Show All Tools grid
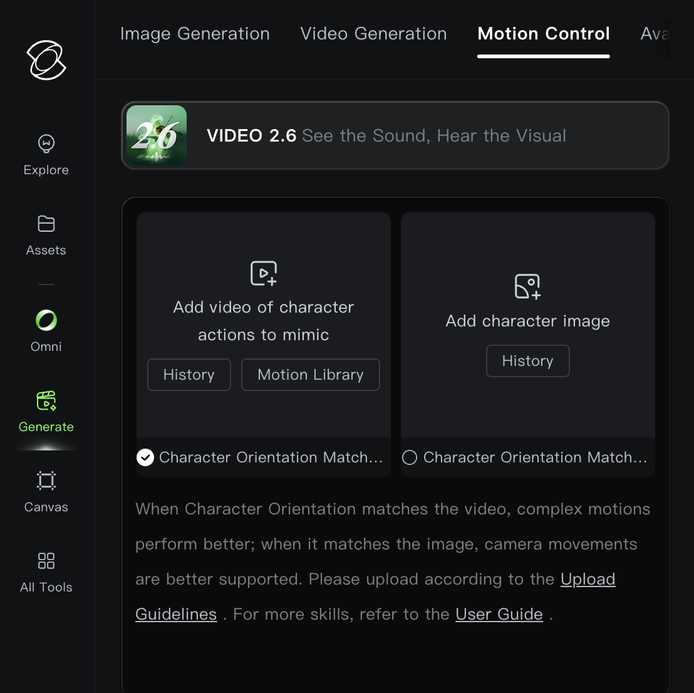694x693 pixels. click(46, 571)
